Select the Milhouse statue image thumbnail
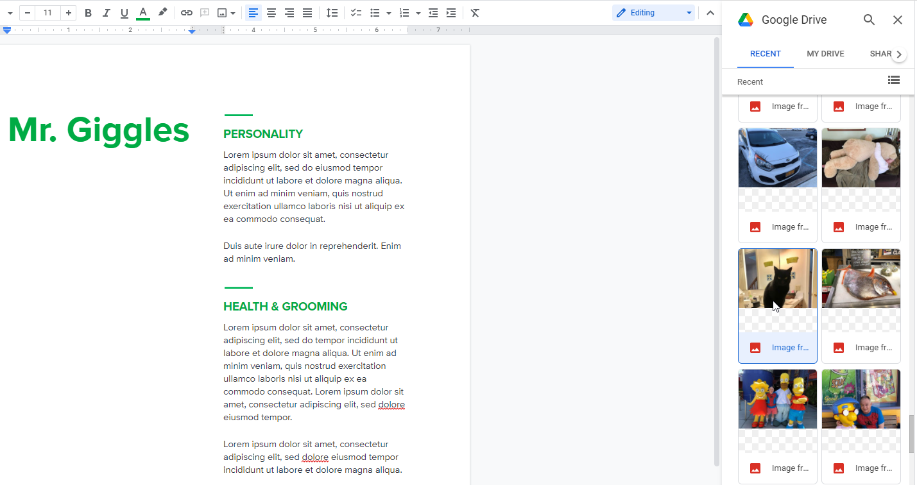This screenshot has height=485, width=917. click(x=861, y=399)
